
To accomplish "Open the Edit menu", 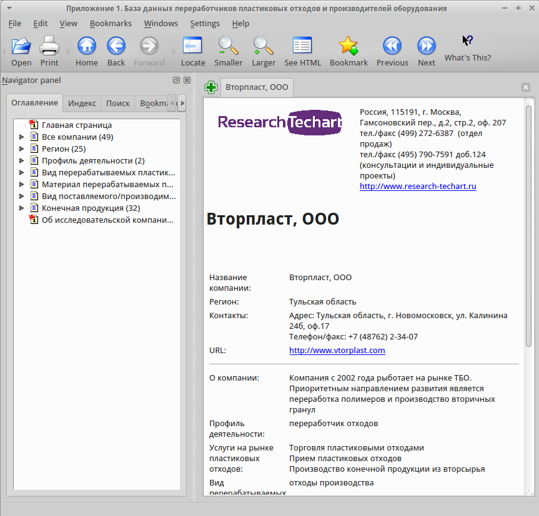I will 41,23.
